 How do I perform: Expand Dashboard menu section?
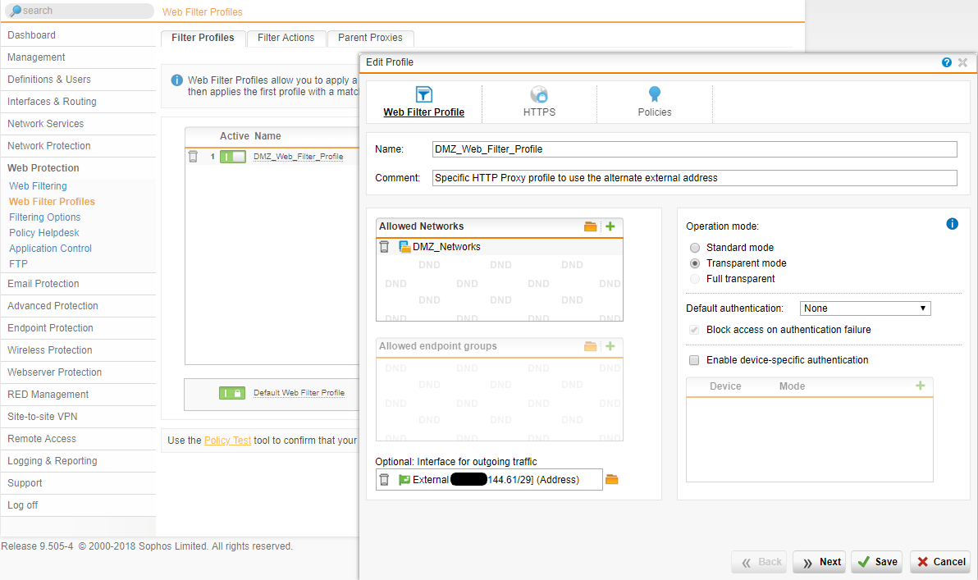point(78,35)
